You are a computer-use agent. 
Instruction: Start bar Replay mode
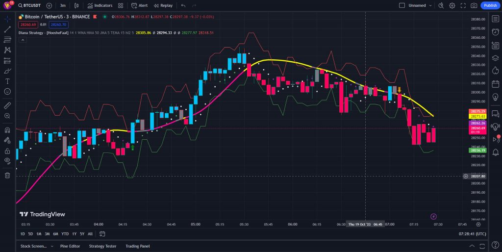tap(163, 5)
